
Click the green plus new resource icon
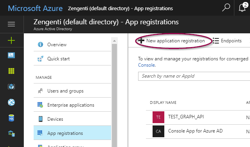pos(11,40)
